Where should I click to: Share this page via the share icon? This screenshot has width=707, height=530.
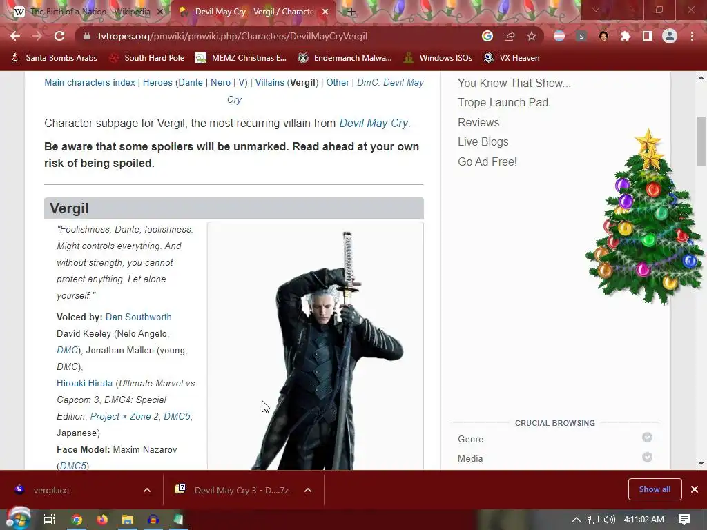[510, 36]
